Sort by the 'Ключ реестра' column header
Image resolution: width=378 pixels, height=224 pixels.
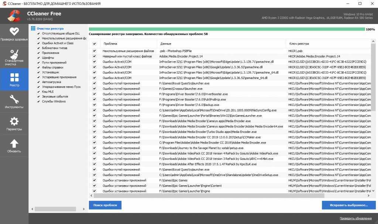click(299, 44)
